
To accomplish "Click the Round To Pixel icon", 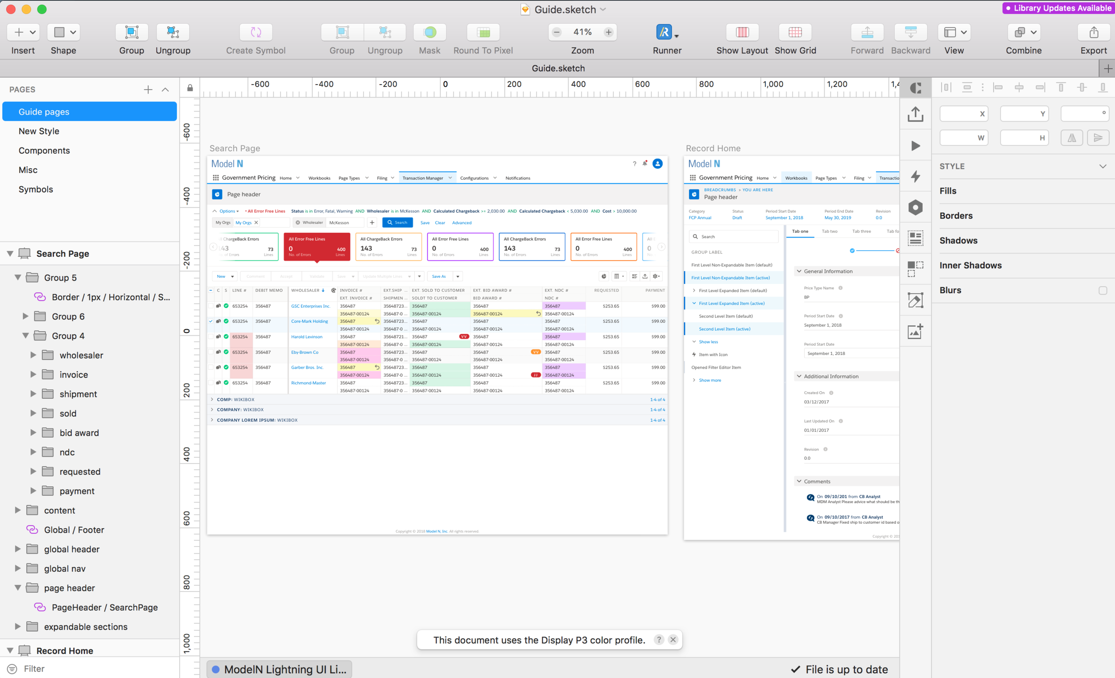I will click(x=483, y=32).
